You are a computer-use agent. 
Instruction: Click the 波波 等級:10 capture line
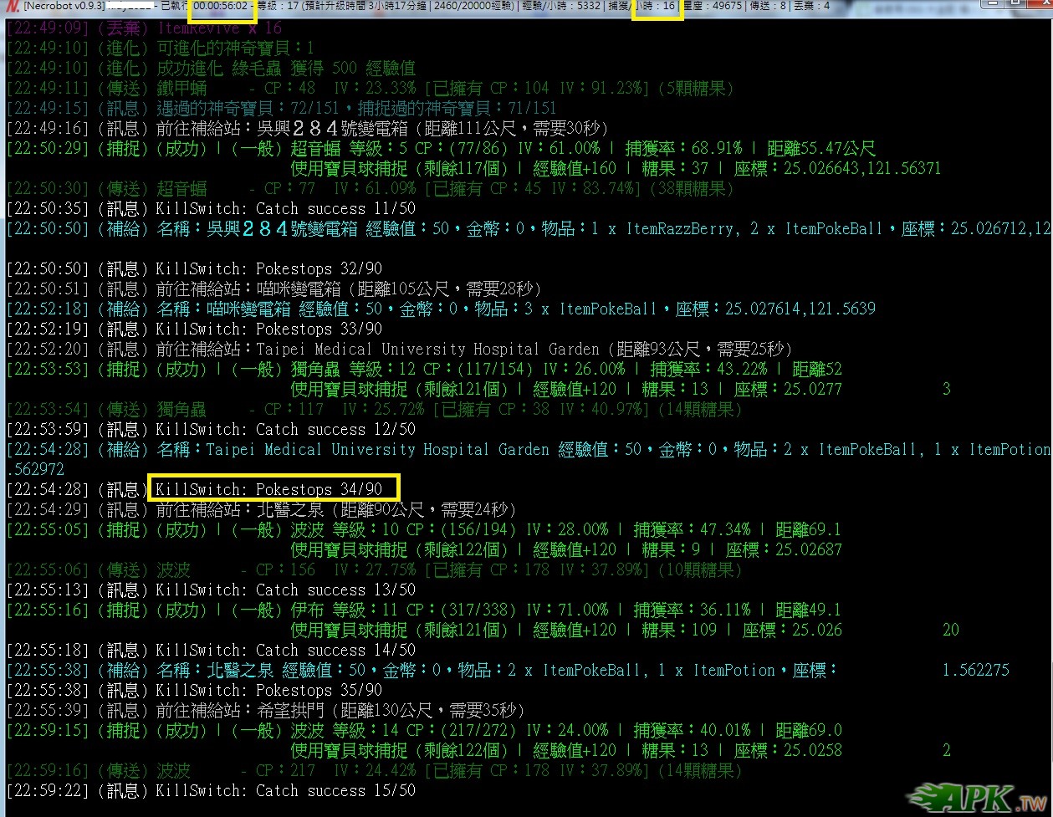click(x=424, y=530)
